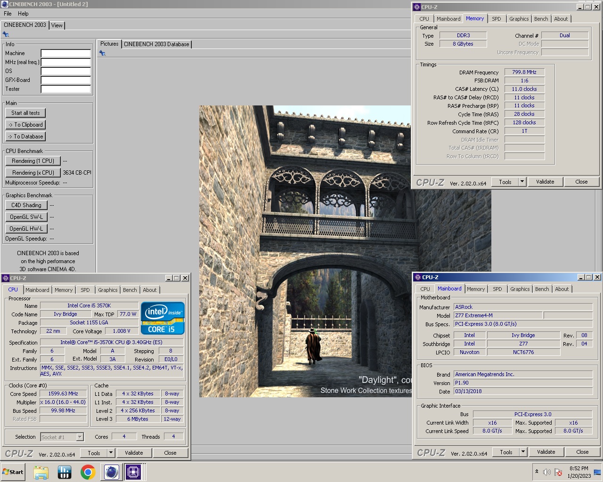Open Bench tab in CPU-Z CPU window
Viewport: 603px width, 482px height.
130,290
